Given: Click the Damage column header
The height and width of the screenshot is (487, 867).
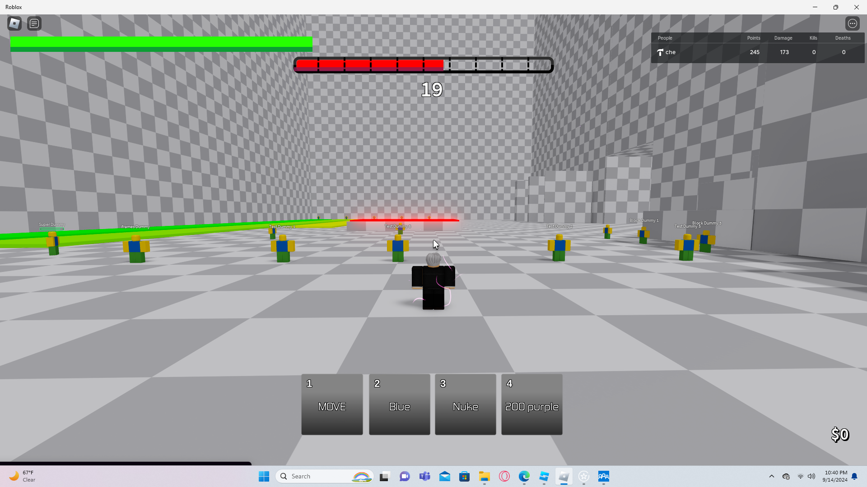Looking at the screenshot, I should (783, 38).
